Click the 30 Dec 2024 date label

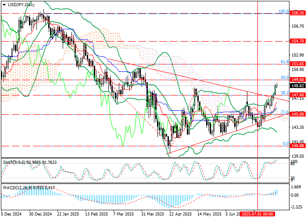40,214
